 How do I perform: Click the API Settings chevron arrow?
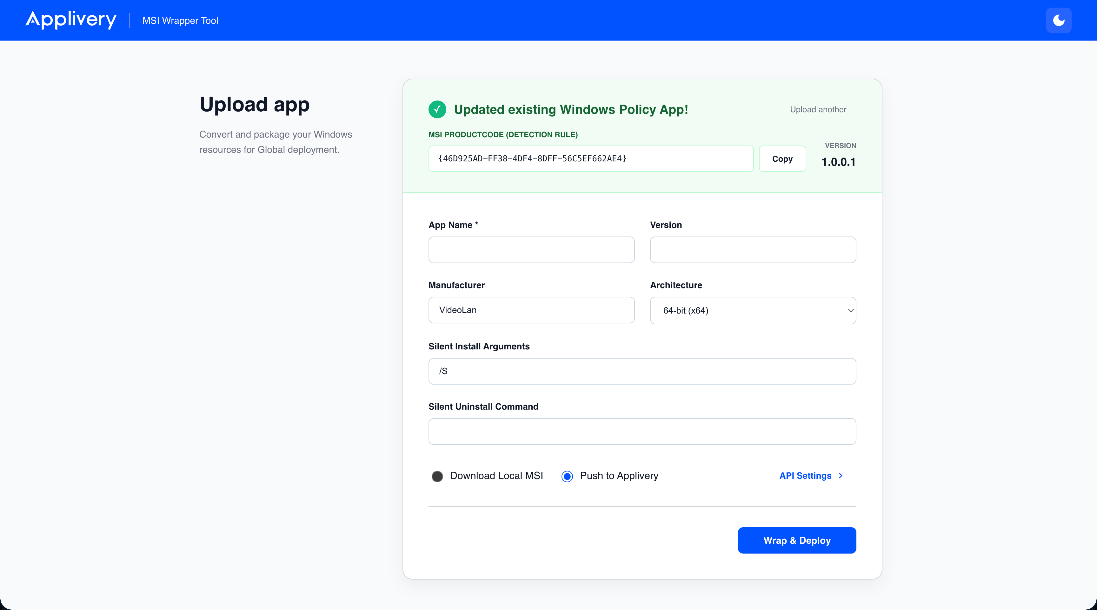[x=841, y=476]
